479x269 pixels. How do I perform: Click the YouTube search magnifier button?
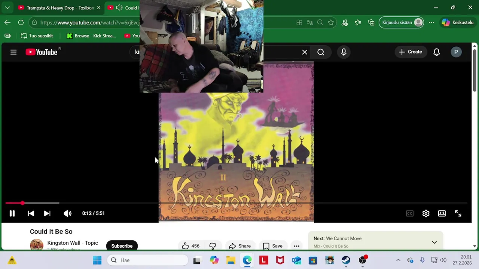(x=321, y=52)
